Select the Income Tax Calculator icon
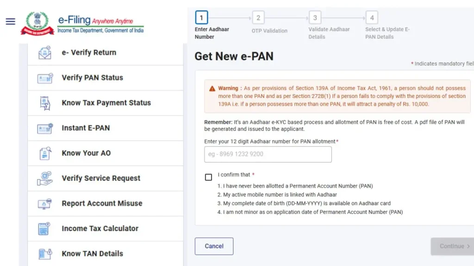This screenshot has width=474, height=266. coord(44,228)
